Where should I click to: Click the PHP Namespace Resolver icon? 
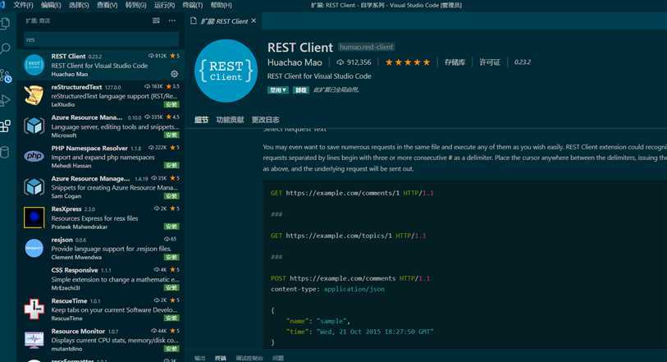[x=34, y=156]
